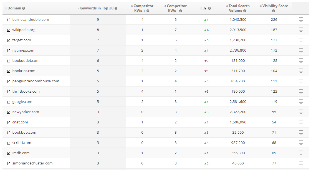Open nytimes.com domain link
Image resolution: width=311 pixels, height=170 pixels.
(23, 50)
